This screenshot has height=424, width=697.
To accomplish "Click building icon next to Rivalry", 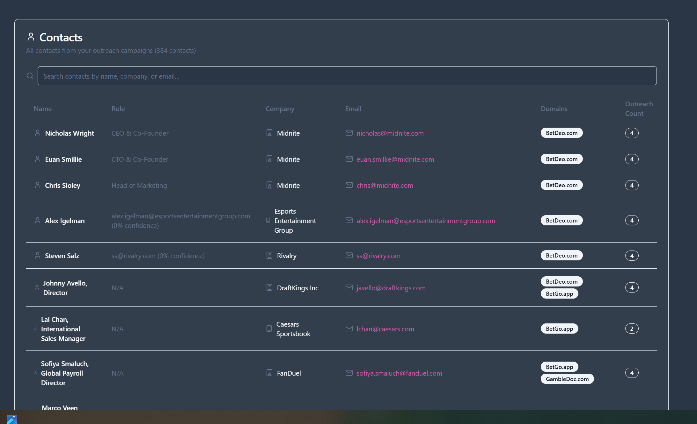I will point(269,256).
